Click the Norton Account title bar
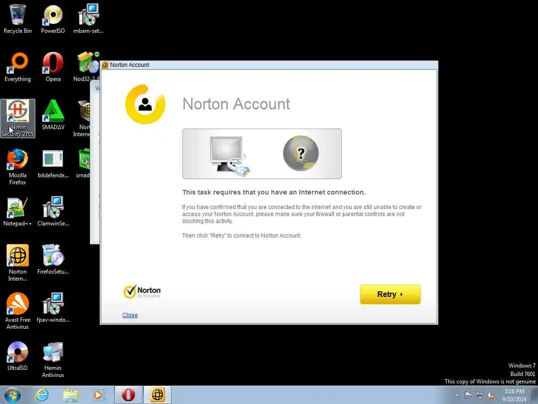 269,65
